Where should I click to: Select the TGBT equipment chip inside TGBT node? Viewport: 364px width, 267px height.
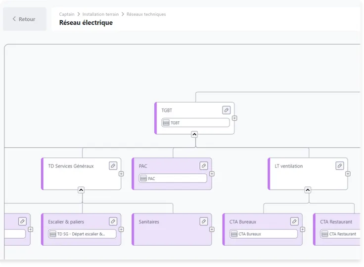point(195,123)
